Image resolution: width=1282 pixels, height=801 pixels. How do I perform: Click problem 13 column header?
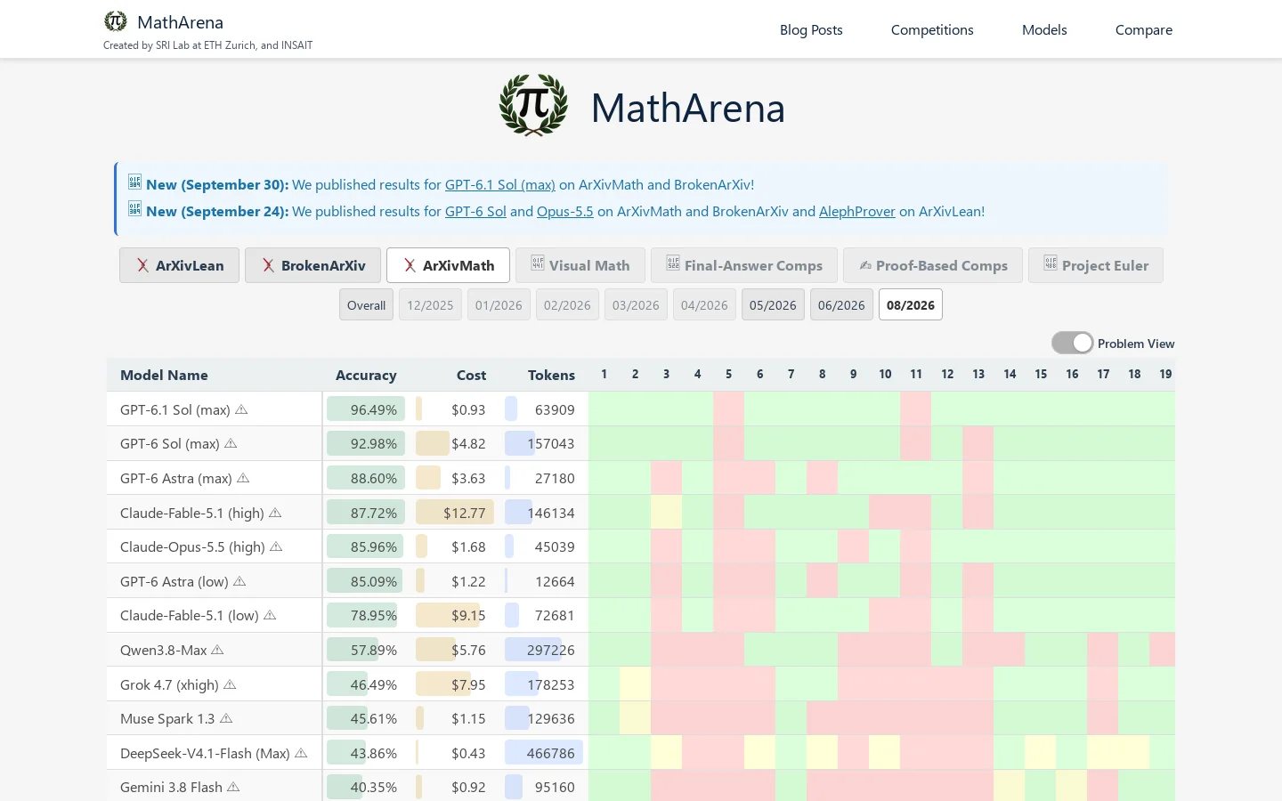[x=978, y=374]
